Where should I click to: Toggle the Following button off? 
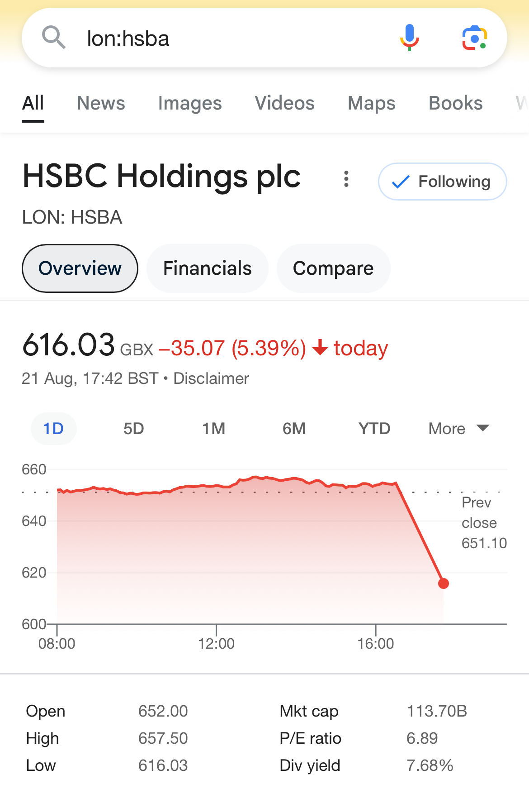click(442, 182)
